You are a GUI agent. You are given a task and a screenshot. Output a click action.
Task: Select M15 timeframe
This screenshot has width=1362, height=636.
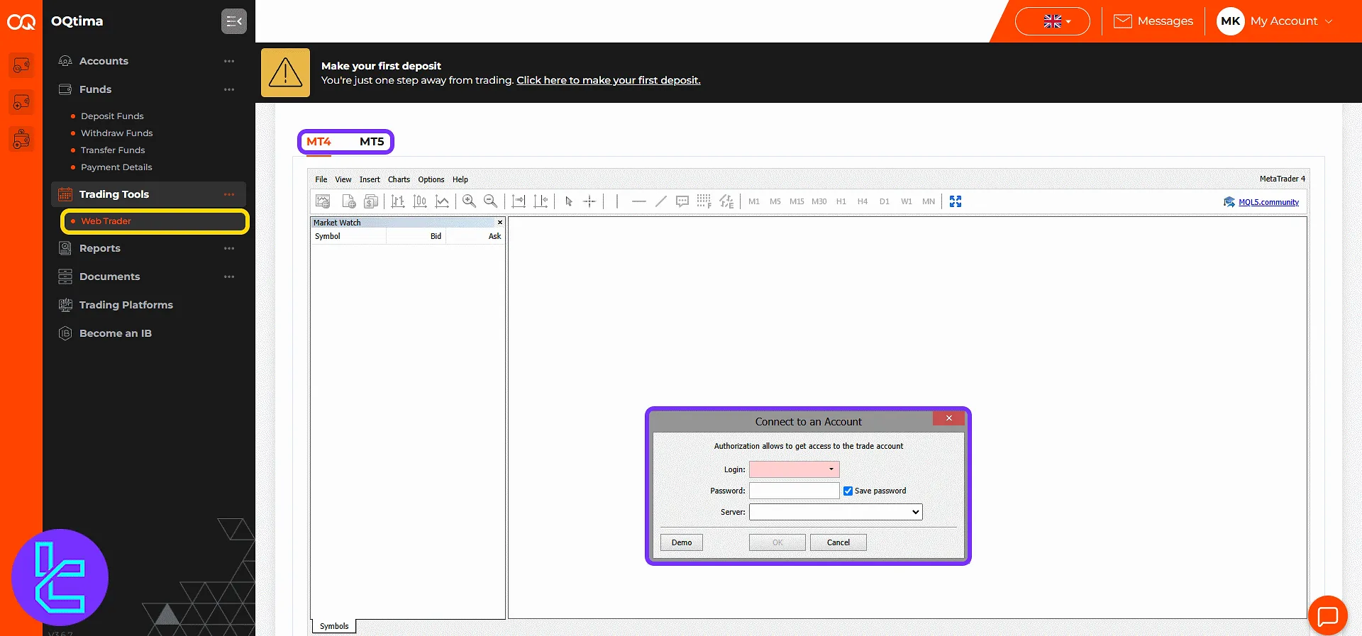point(797,201)
